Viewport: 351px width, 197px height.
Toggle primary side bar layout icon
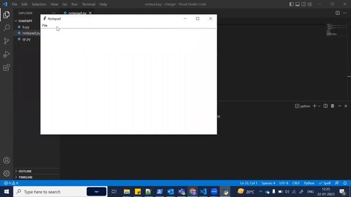(291, 4)
